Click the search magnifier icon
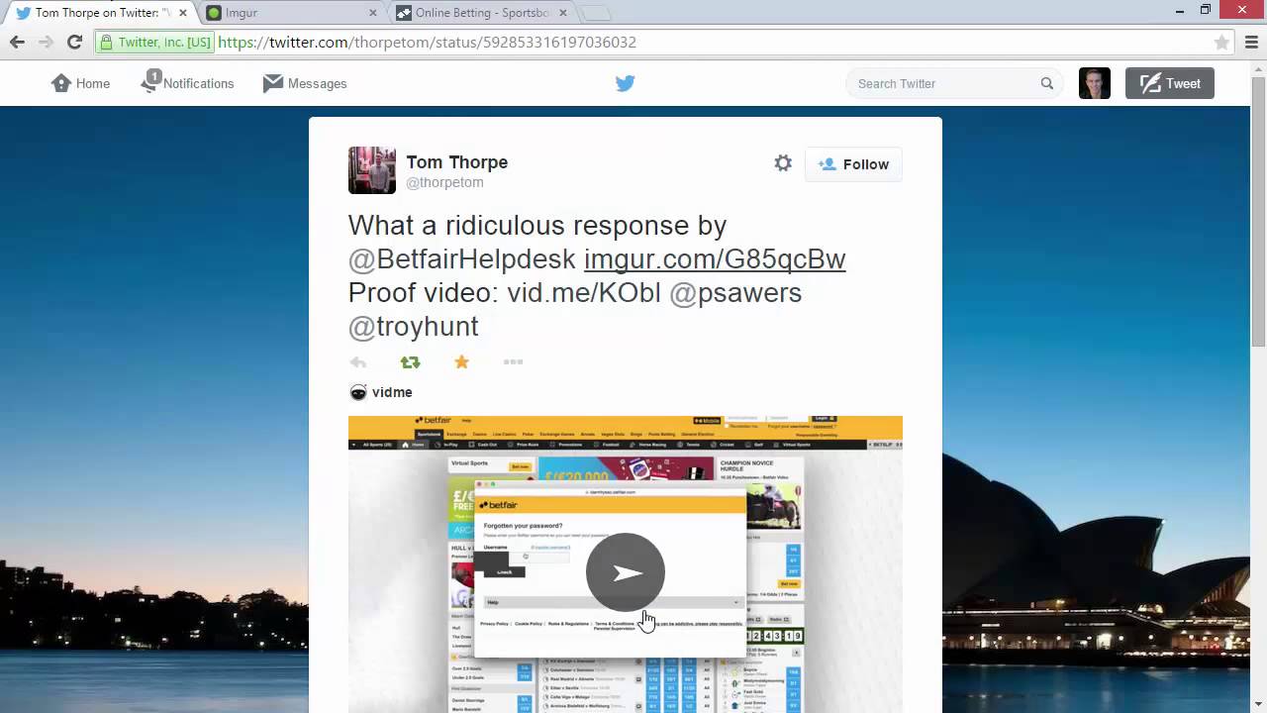This screenshot has width=1267, height=713. (x=1047, y=83)
